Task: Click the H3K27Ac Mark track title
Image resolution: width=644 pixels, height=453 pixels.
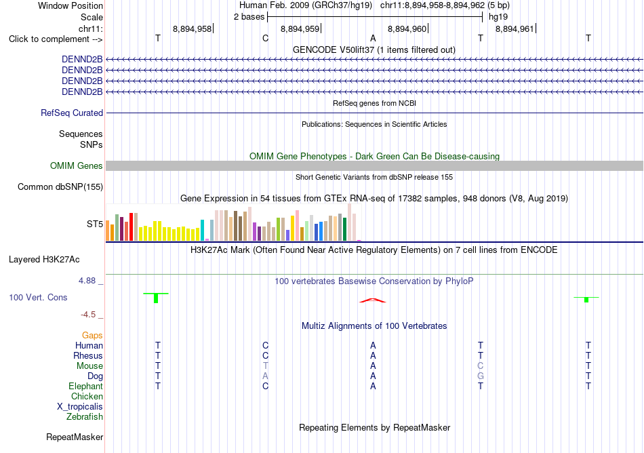Action: pyautogui.click(x=374, y=250)
